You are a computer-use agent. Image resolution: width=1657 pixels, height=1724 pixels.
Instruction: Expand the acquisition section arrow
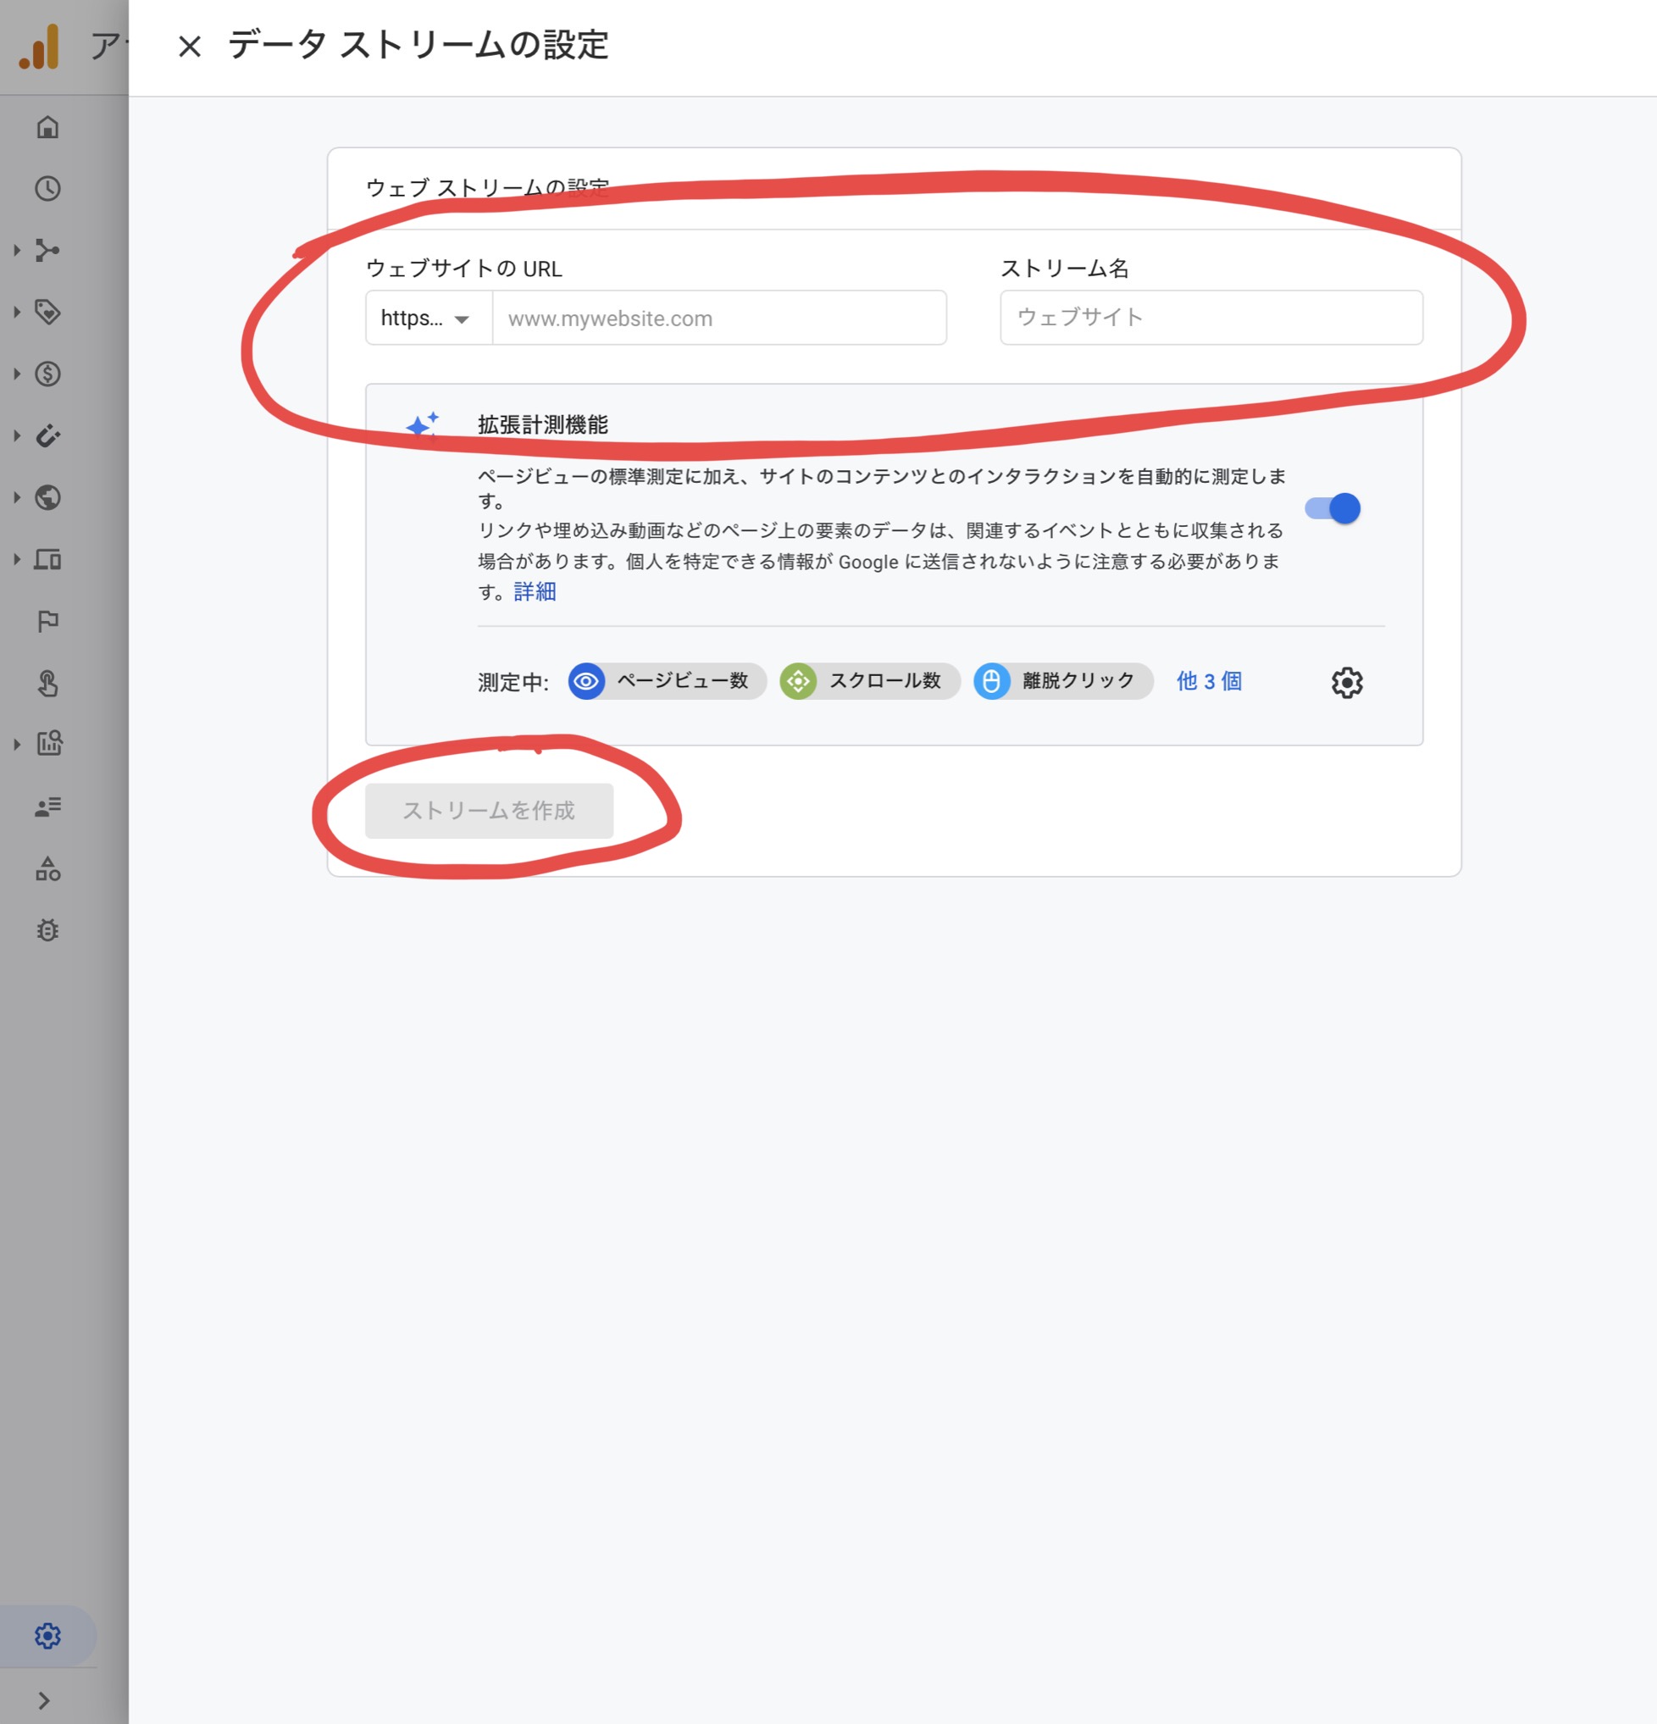[17, 251]
